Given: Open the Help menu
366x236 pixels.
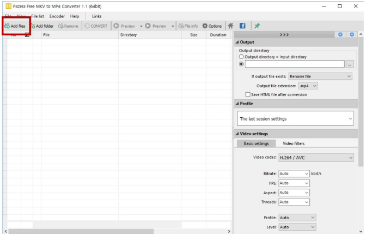Looking at the screenshot, I should click(x=75, y=16).
